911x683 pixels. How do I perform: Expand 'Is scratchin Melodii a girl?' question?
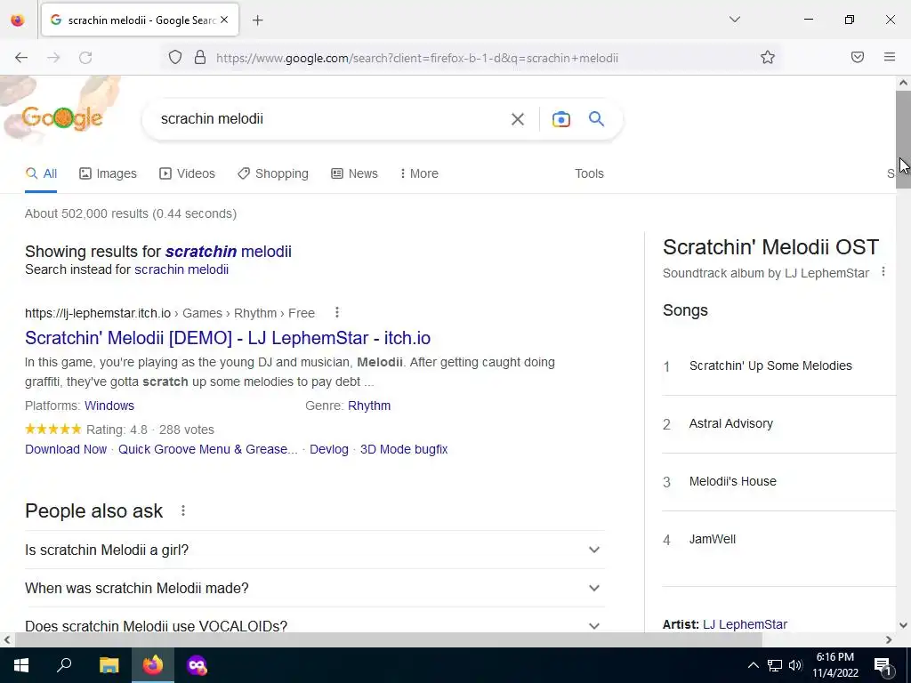click(x=315, y=550)
